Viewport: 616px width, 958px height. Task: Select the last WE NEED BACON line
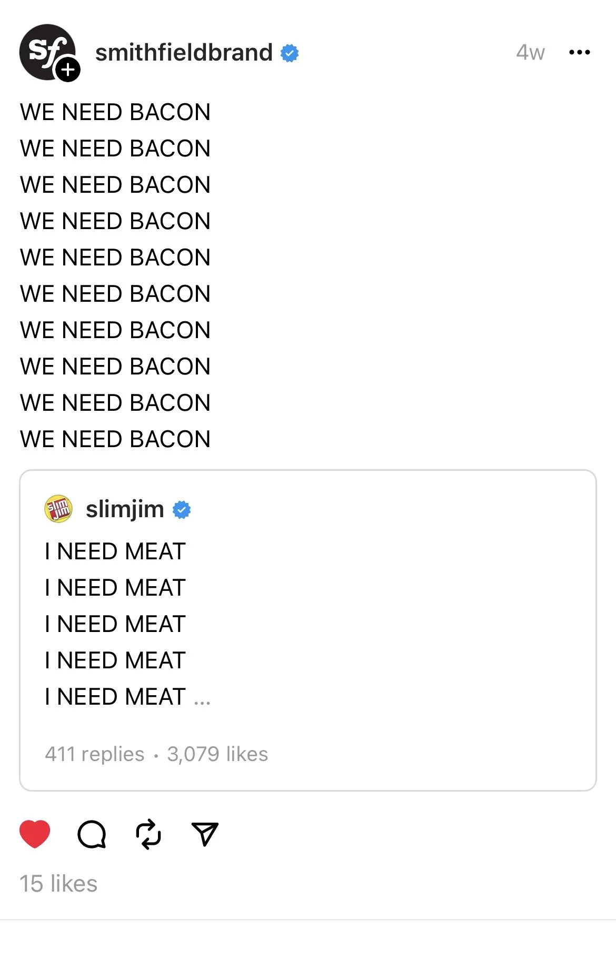(115, 439)
